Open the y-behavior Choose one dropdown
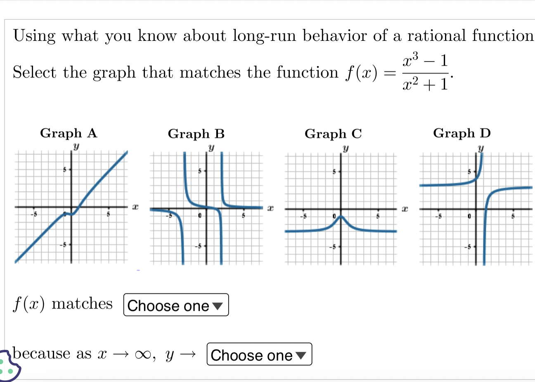The height and width of the screenshot is (382, 535). pos(258,355)
